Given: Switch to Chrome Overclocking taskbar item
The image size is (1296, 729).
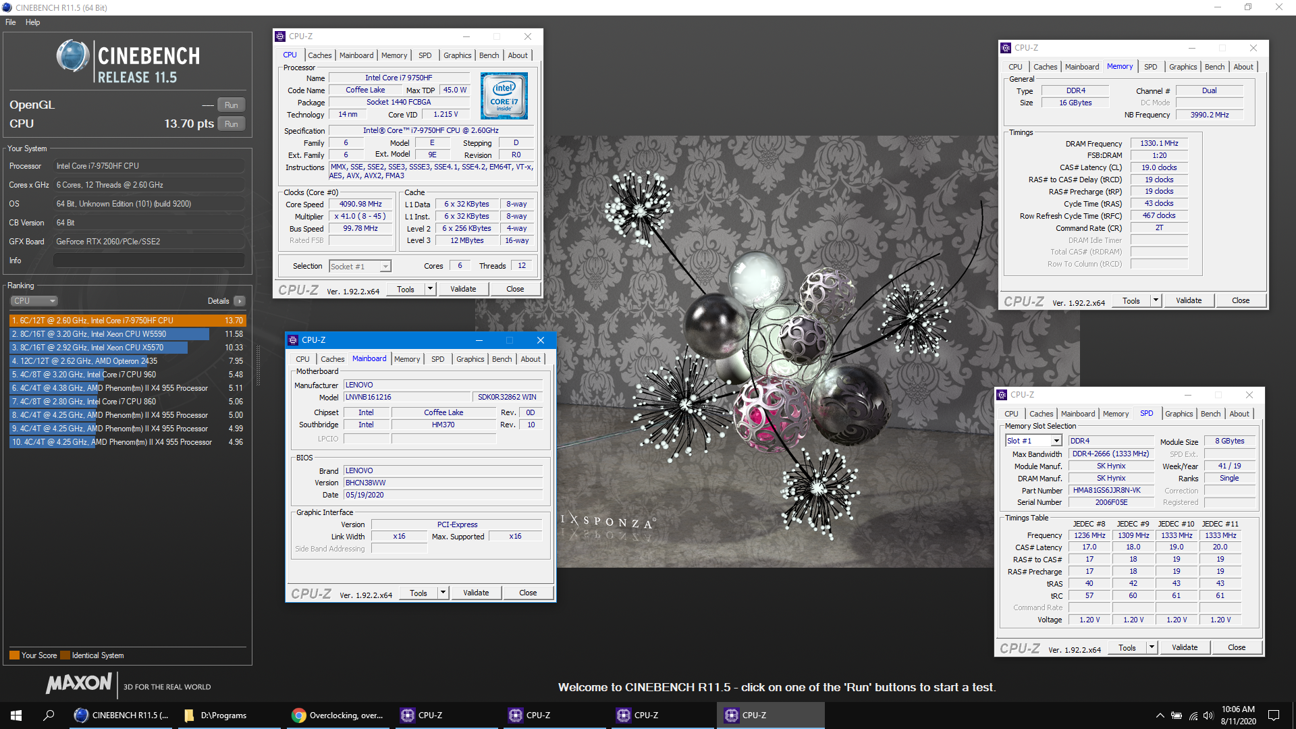Looking at the screenshot, I should tap(337, 715).
